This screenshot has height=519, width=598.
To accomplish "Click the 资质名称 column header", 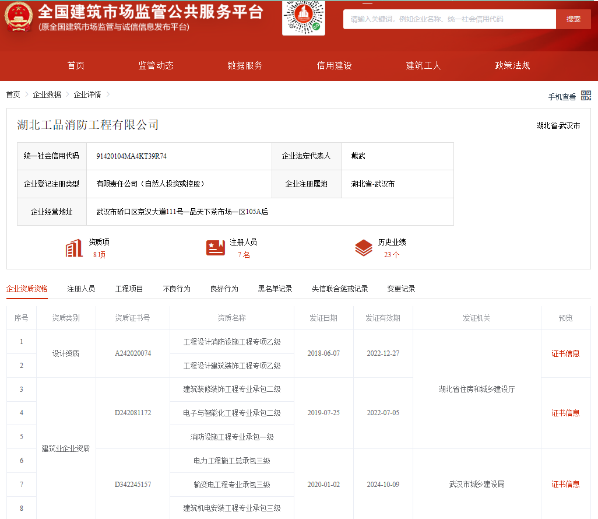I will click(232, 318).
